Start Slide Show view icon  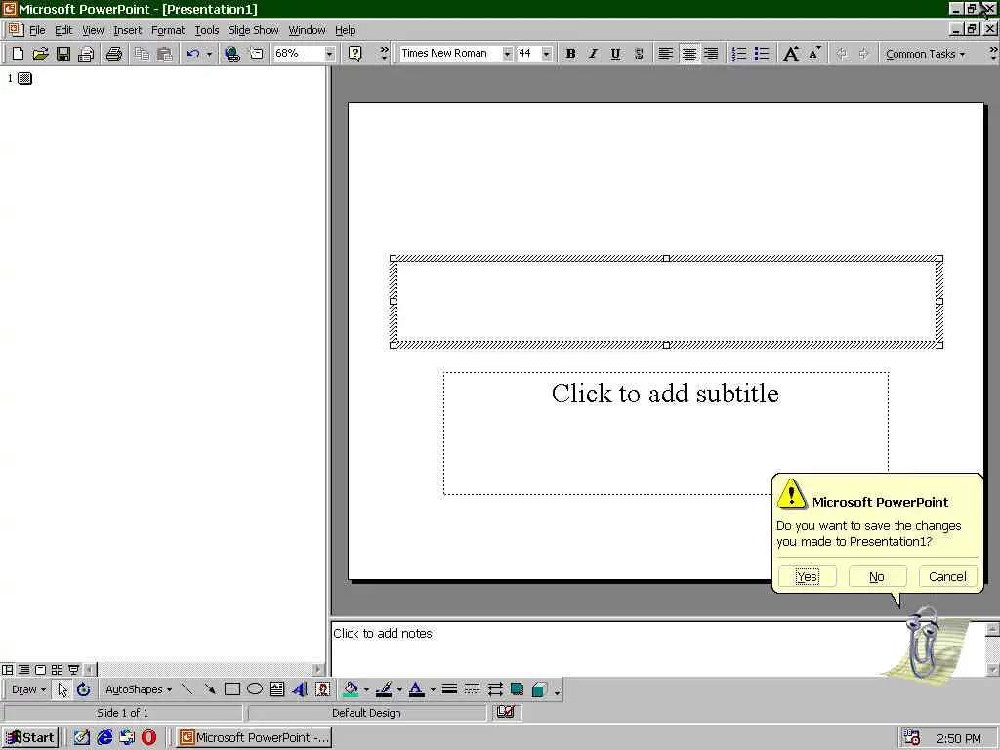pos(73,670)
